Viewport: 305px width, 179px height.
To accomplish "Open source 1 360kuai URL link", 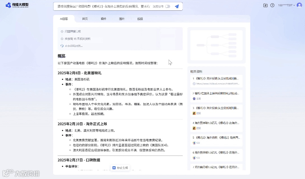I will point(218,84).
